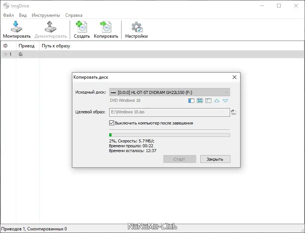Click the Демонтировать toolbar icon
This screenshot has width=305, height=233.
pyautogui.click(x=50, y=27)
